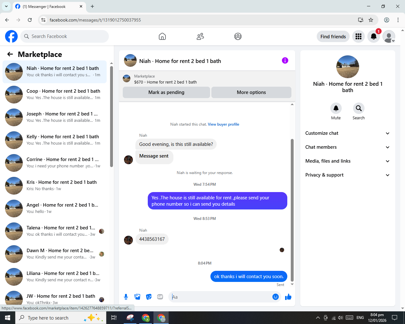Image resolution: width=405 pixels, height=324 pixels.
Task: Open Liliana conversation in list
Action: (x=54, y=277)
